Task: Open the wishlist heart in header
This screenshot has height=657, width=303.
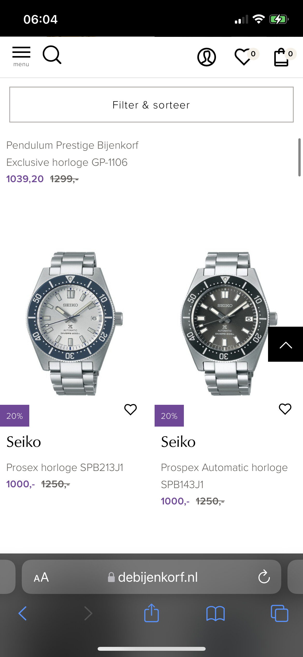Action: pyautogui.click(x=243, y=57)
